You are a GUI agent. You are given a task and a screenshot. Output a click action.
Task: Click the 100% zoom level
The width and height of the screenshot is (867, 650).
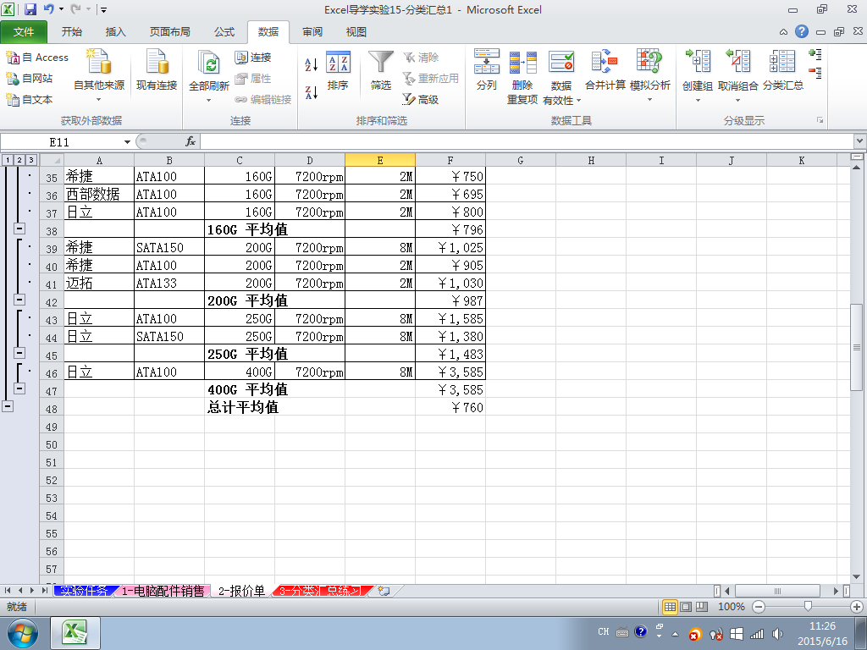731,607
